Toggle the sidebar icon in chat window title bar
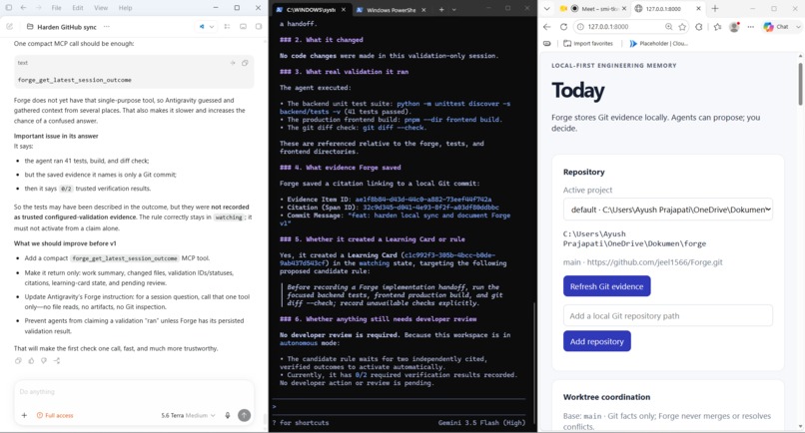This screenshot has width=805, height=433. point(9,8)
